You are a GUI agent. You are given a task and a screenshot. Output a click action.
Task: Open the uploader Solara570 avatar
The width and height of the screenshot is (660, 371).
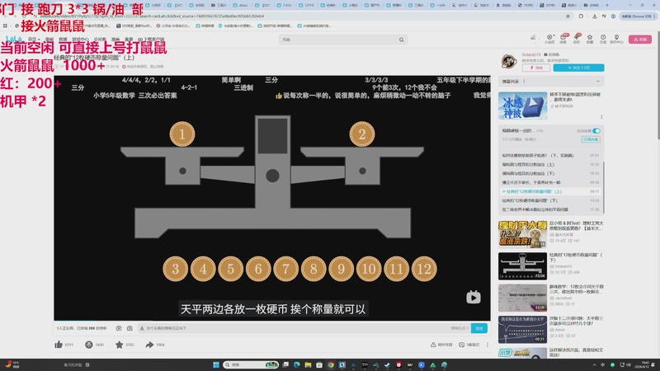[509, 61]
